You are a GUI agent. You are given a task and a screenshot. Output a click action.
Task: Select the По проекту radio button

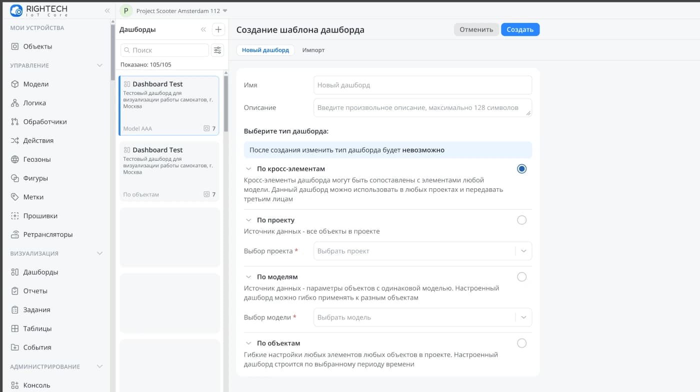point(521,220)
